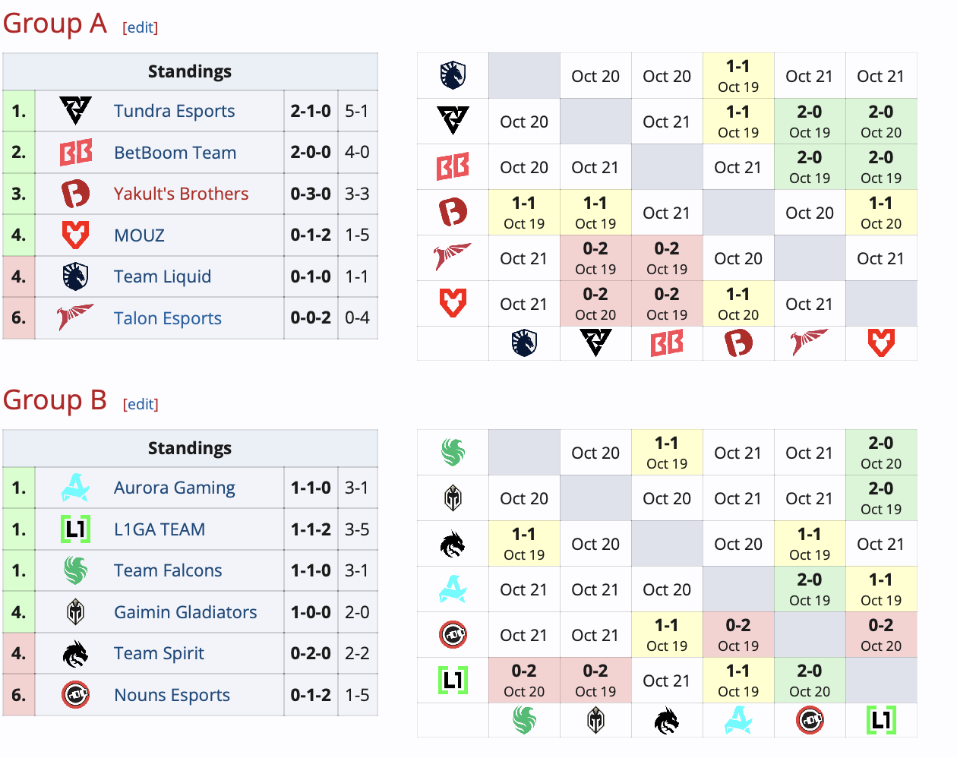Click the Nouns Esports logo icon
This screenshot has height=758, width=957.
(75, 694)
